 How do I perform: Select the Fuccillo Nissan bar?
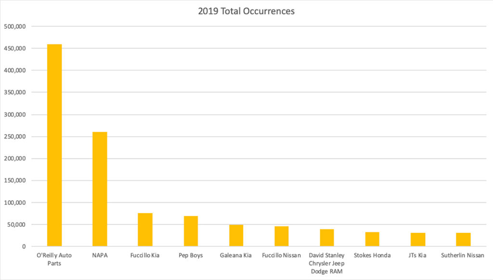tap(281, 236)
